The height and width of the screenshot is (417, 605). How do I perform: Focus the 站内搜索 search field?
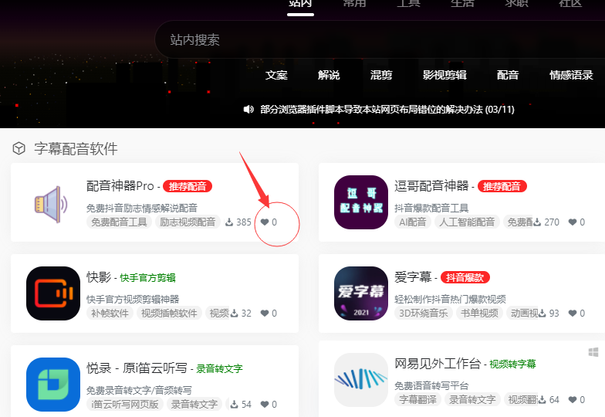point(380,39)
